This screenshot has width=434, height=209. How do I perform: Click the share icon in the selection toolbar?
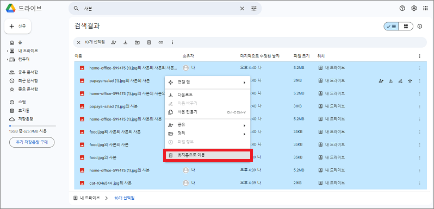114,42
